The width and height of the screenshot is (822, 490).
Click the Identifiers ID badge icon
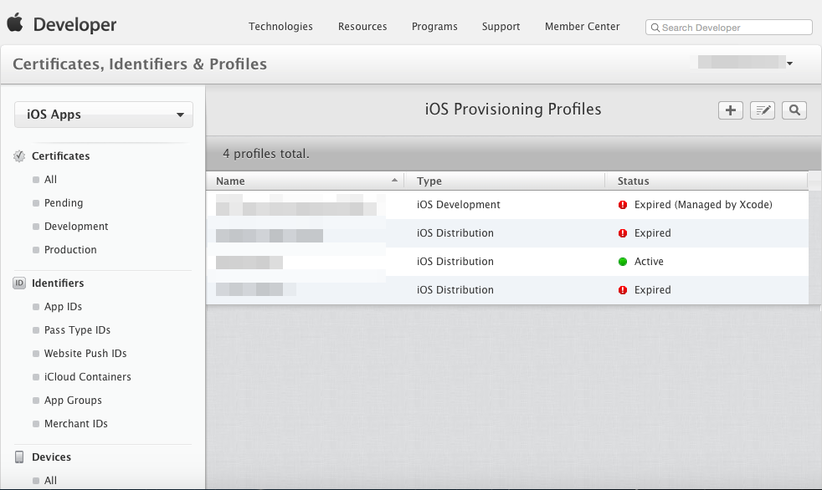point(19,283)
